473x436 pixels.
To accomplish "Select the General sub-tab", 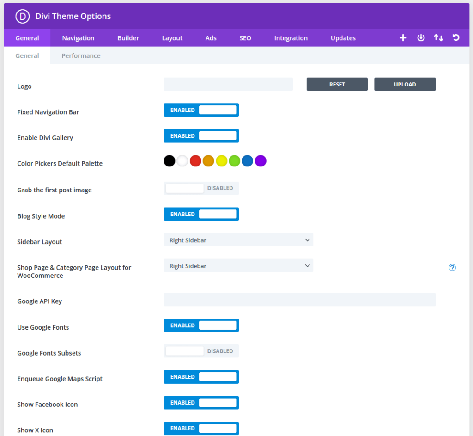I will pos(27,56).
